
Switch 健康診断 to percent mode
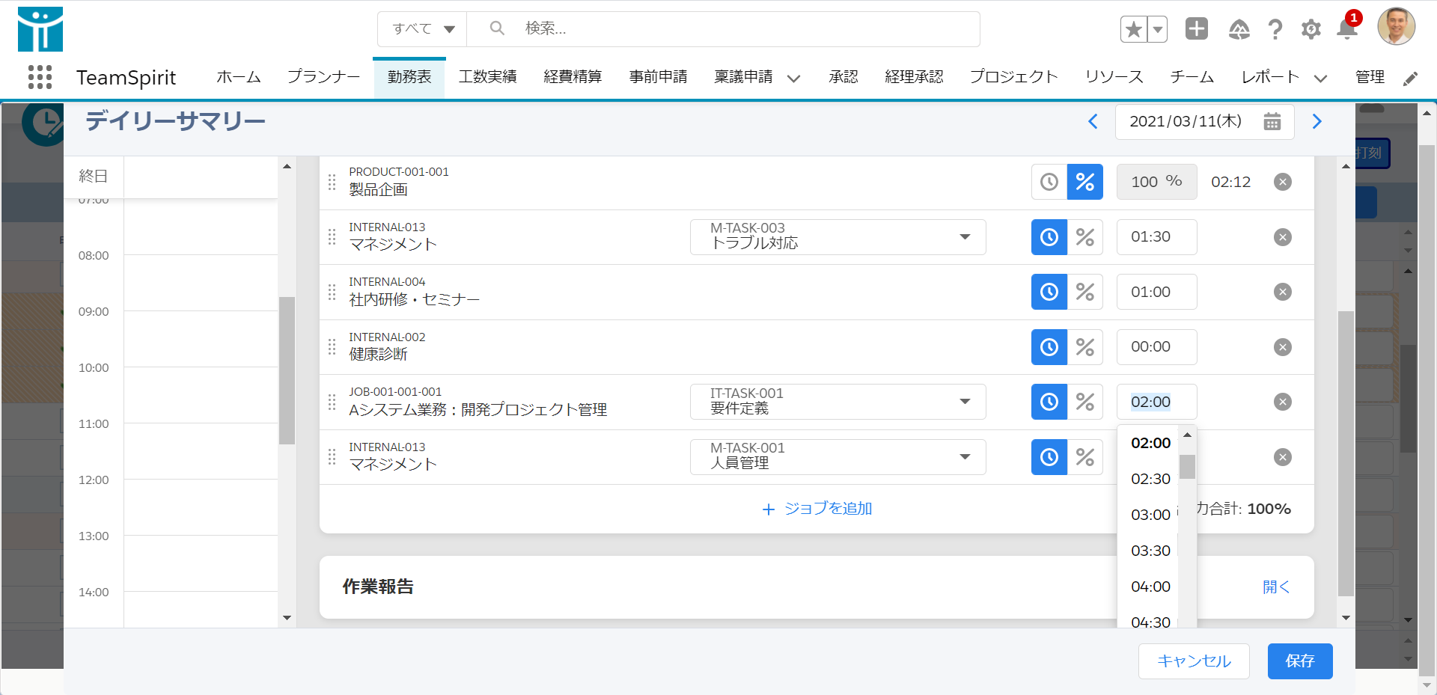[x=1085, y=347]
